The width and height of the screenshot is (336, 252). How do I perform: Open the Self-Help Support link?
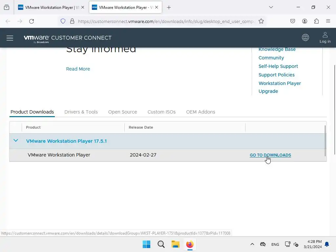point(278,66)
